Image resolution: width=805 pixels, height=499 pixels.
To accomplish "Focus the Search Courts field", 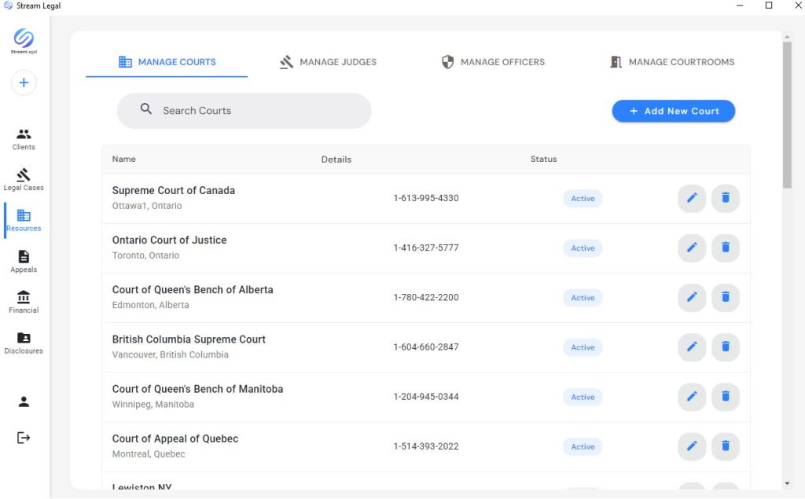I will (244, 111).
